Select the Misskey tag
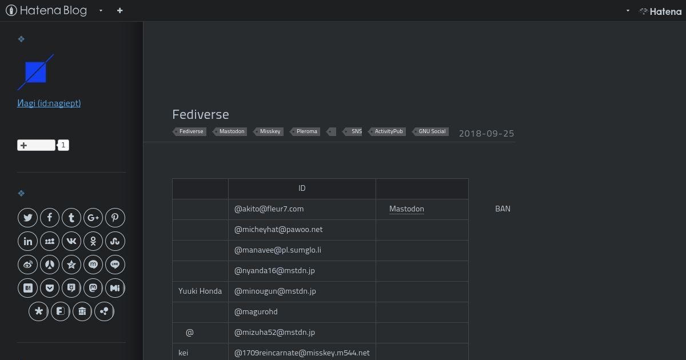Image resolution: width=686 pixels, height=360 pixels. [x=268, y=131]
